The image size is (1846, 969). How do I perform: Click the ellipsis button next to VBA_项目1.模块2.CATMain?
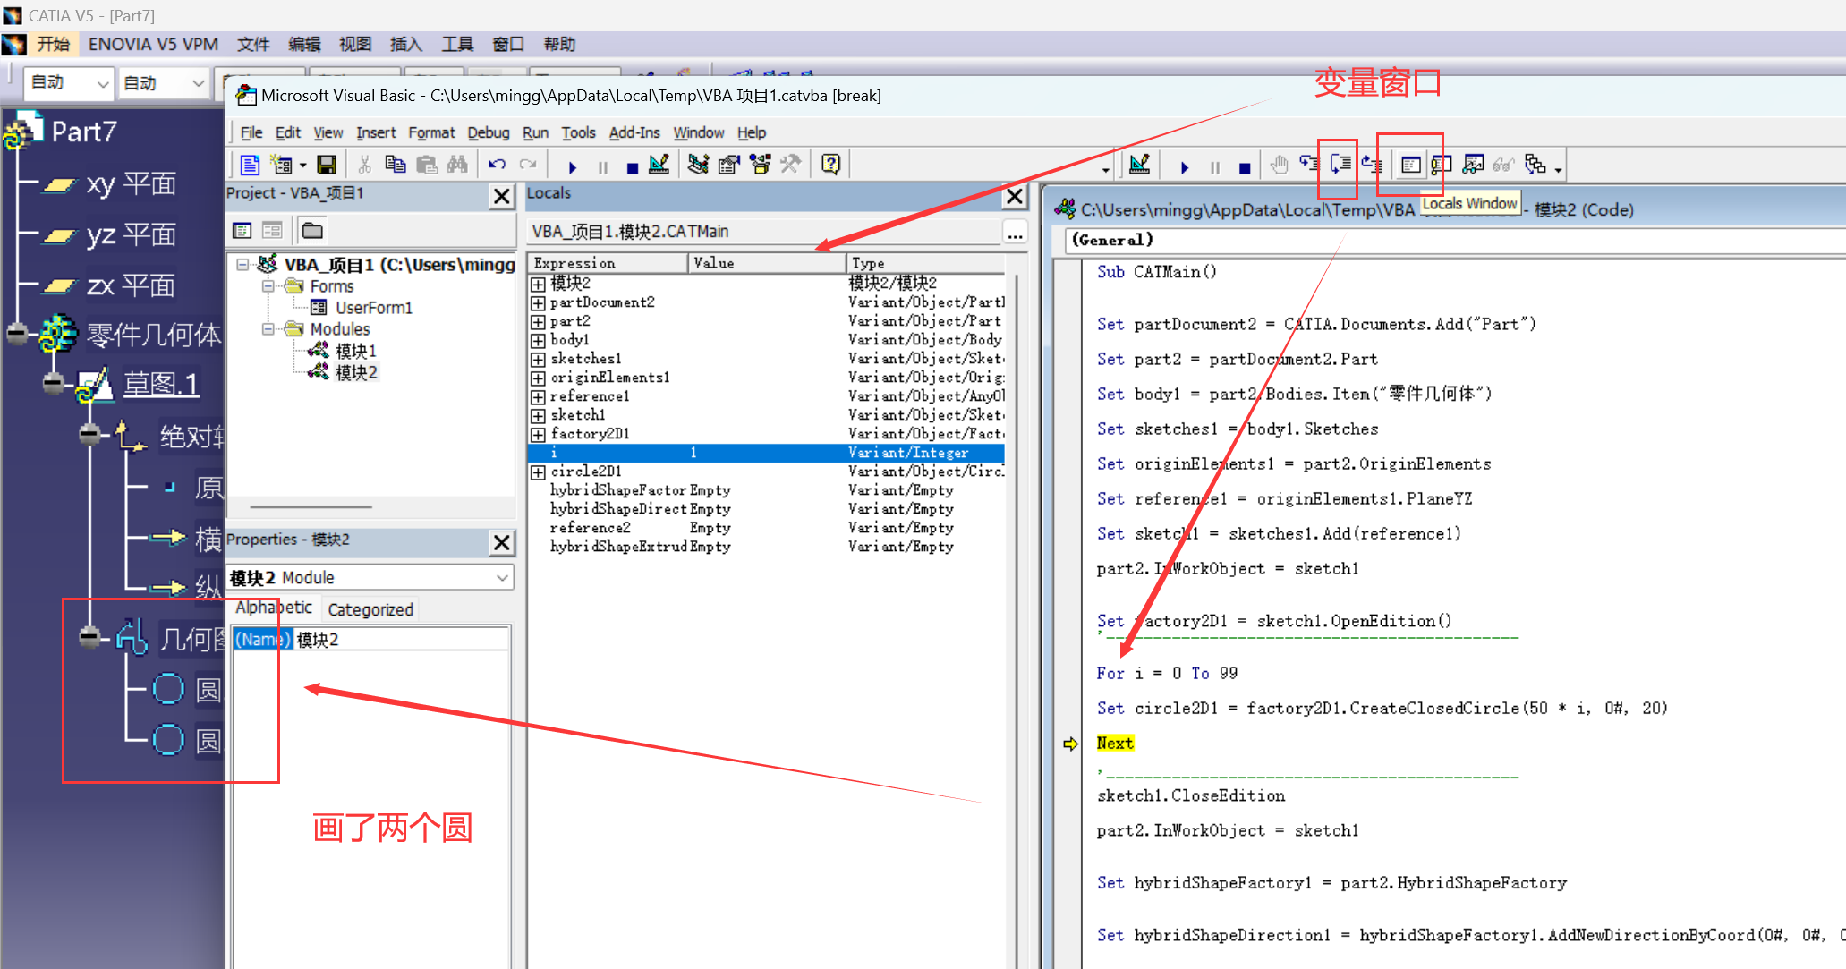tap(1015, 233)
